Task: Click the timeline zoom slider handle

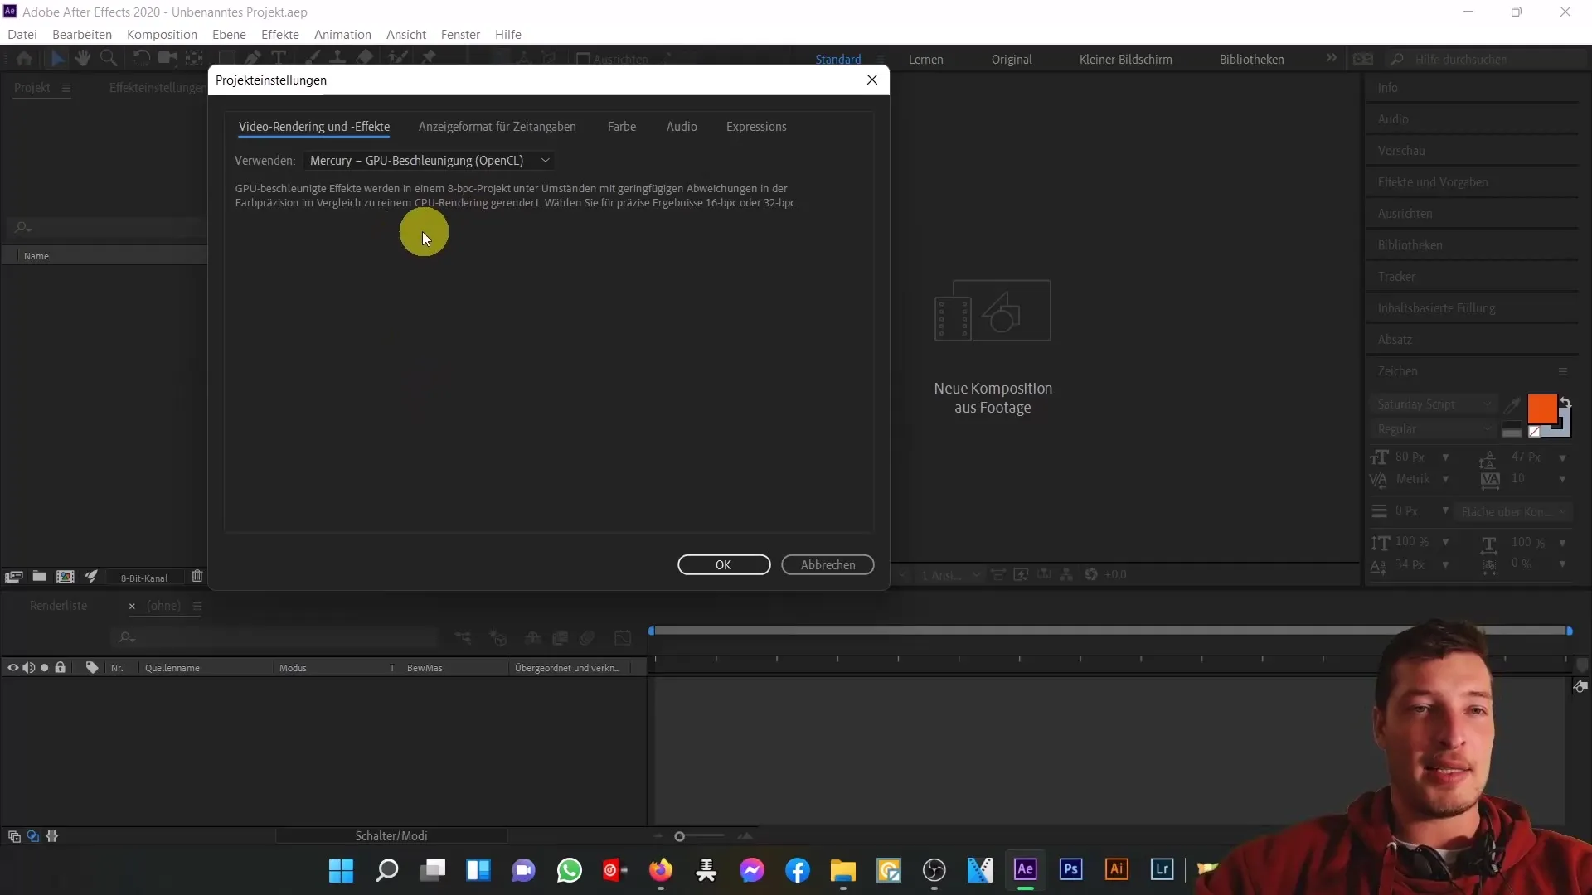Action: [679, 837]
